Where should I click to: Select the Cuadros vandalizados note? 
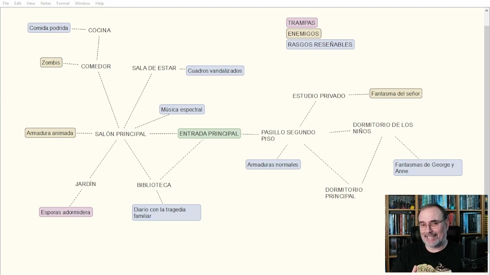tap(215, 71)
